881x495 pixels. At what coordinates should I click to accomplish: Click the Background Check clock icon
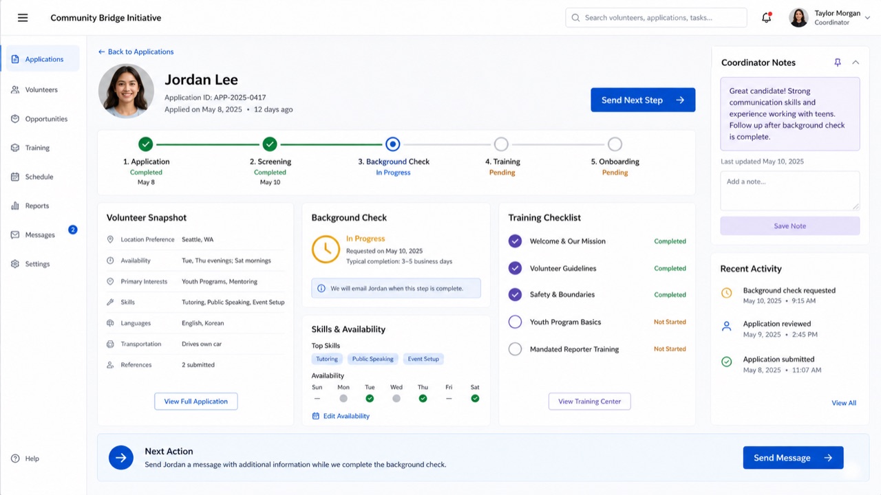click(x=326, y=249)
